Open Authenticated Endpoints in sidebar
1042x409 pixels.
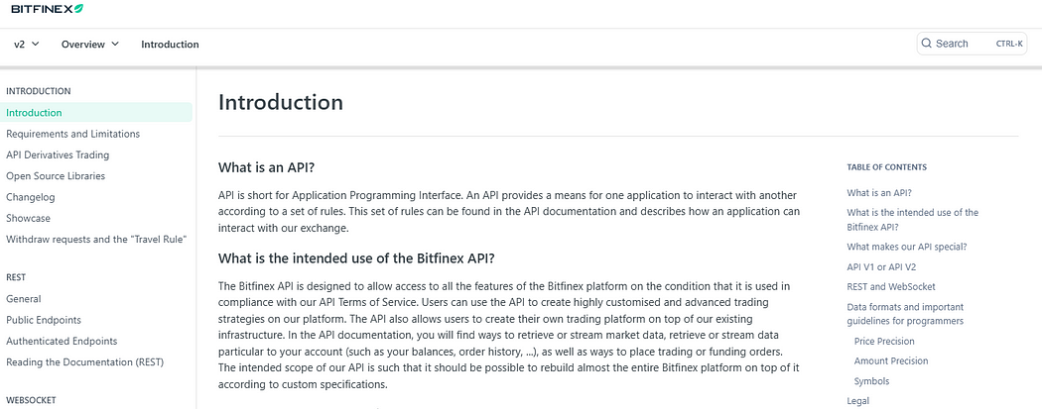[62, 342]
